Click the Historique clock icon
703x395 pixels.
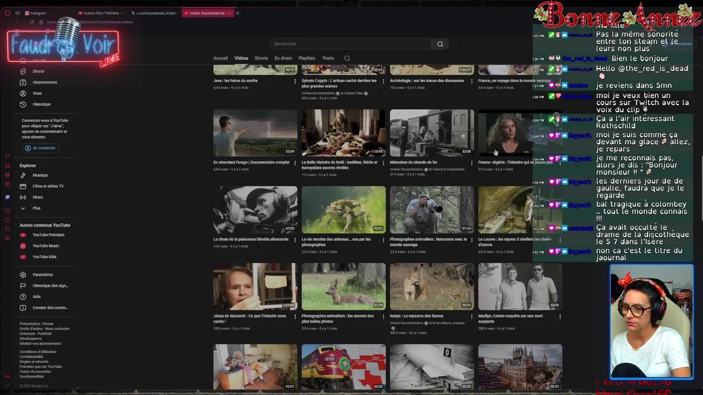click(x=23, y=104)
